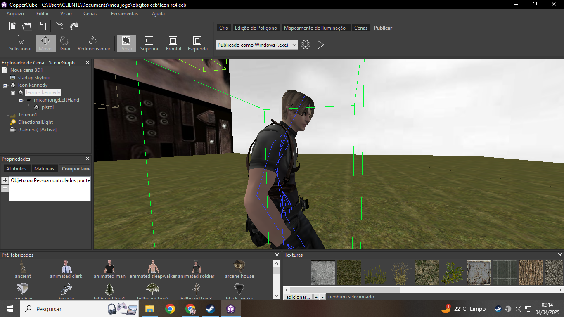Screen dimensions: 564x317
Task: Select the pistol node
Action: [47, 107]
